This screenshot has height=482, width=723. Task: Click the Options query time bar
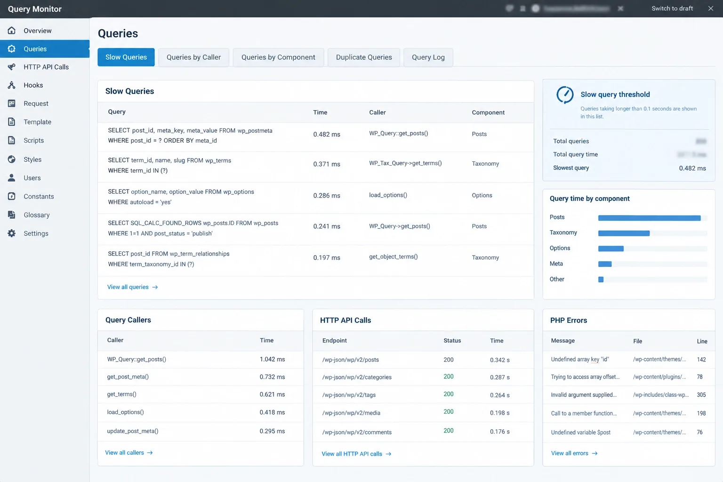pos(611,249)
